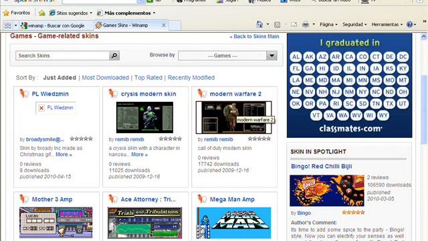Click the llama icon beside crysis modern skin
The image size is (428, 241).
pos(113,94)
